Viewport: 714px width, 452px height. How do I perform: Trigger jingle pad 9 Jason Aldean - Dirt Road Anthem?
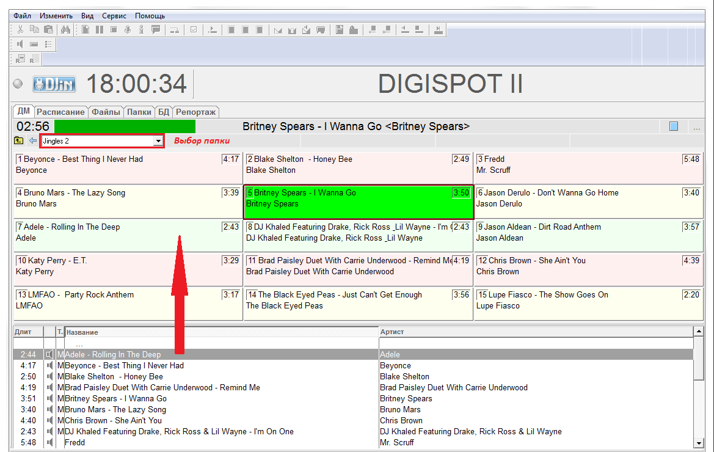[589, 236]
